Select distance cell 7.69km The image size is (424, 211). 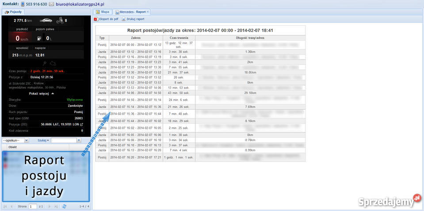coord(250,107)
